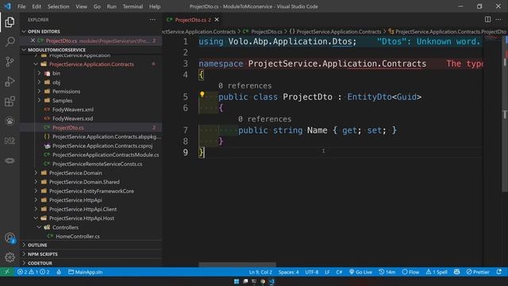This screenshot has width=508, height=286.
Task: Click the 14m timer status item
Action: [387, 272]
